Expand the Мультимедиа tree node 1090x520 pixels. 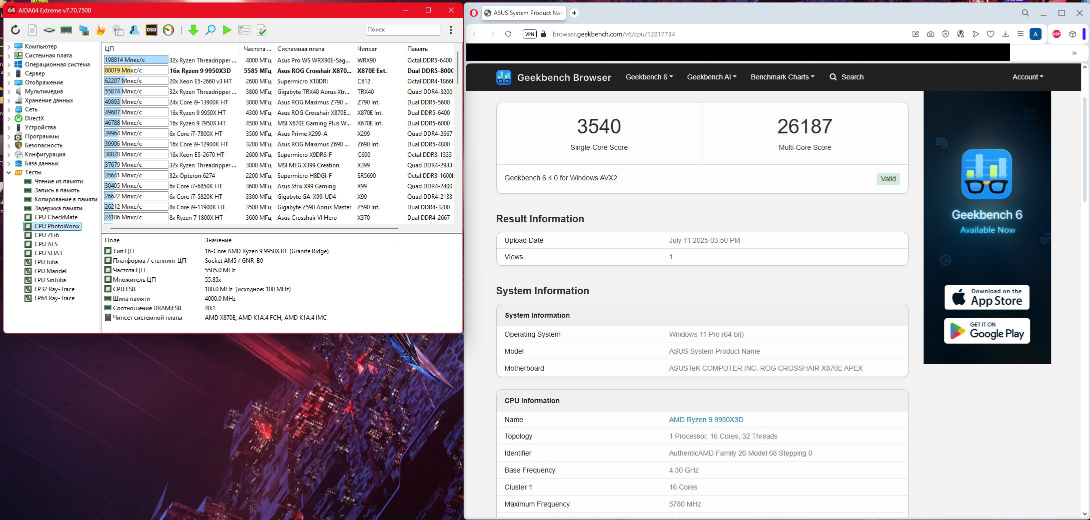click(x=8, y=91)
